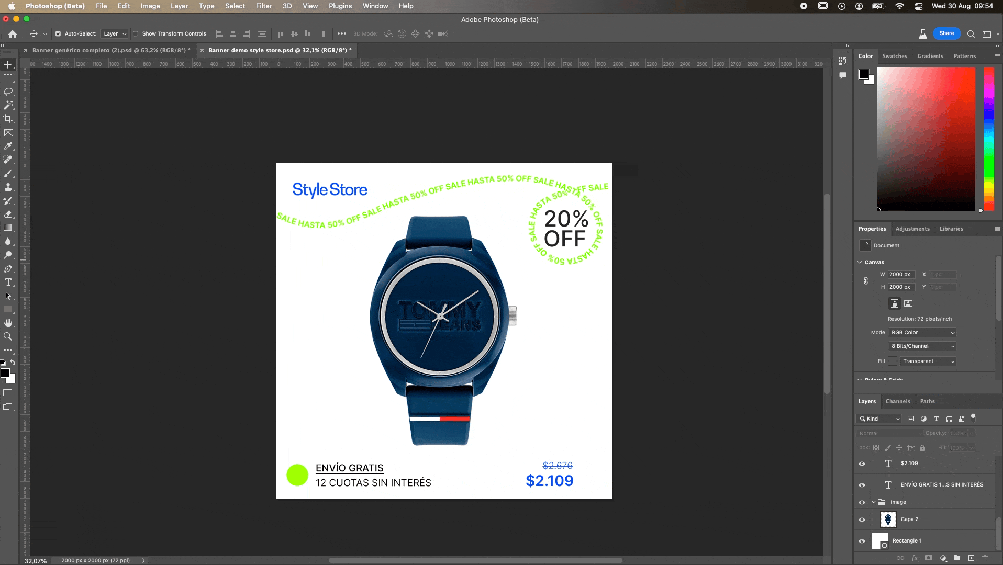The width and height of the screenshot is (1003, 565).
Task: Click the Fill color swatch in Properties
Action: [x=893, y=361]
